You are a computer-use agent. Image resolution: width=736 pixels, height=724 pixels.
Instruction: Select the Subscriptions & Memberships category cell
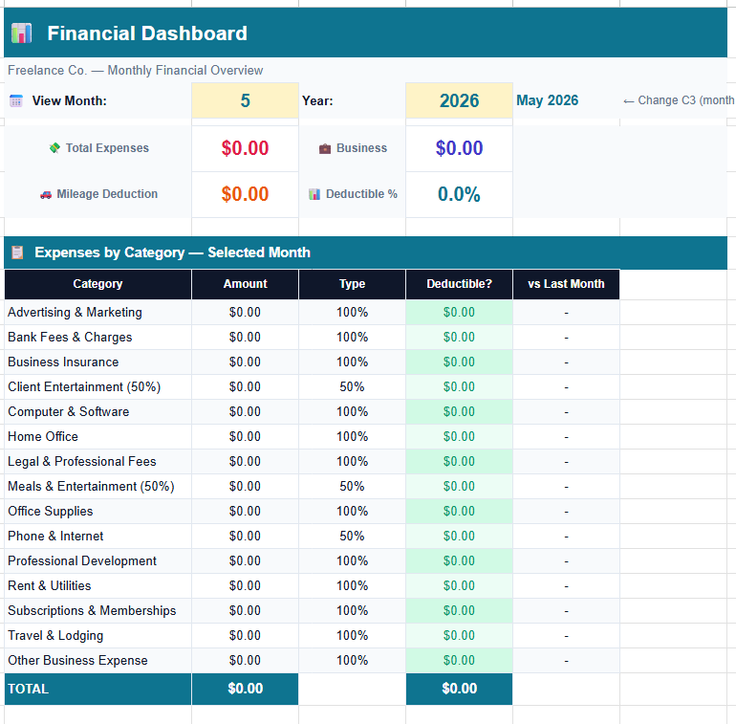(97, 611)
